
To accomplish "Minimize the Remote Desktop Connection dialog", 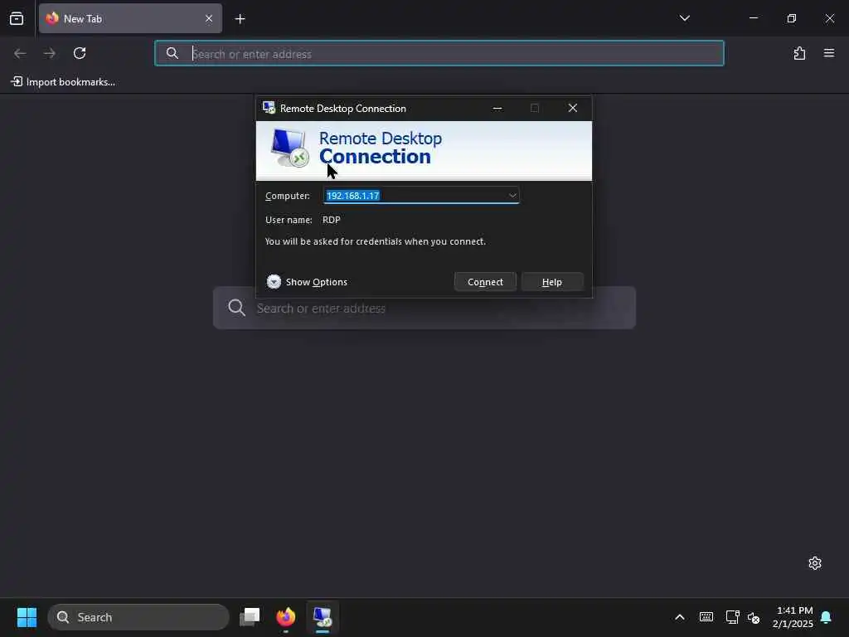I will 497,109.
